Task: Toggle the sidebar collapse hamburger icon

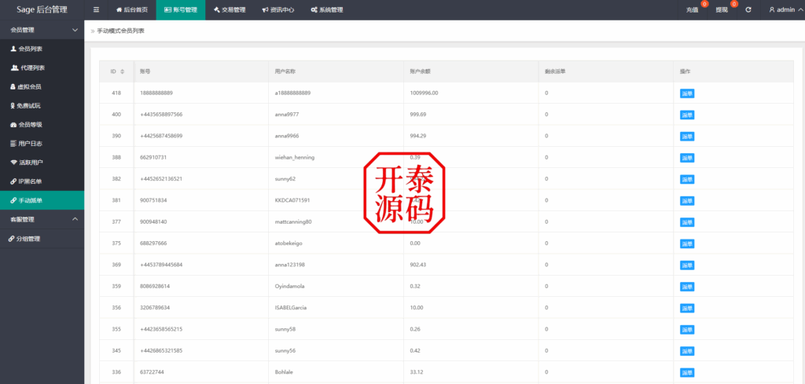Action: click(x=96, y=9)
